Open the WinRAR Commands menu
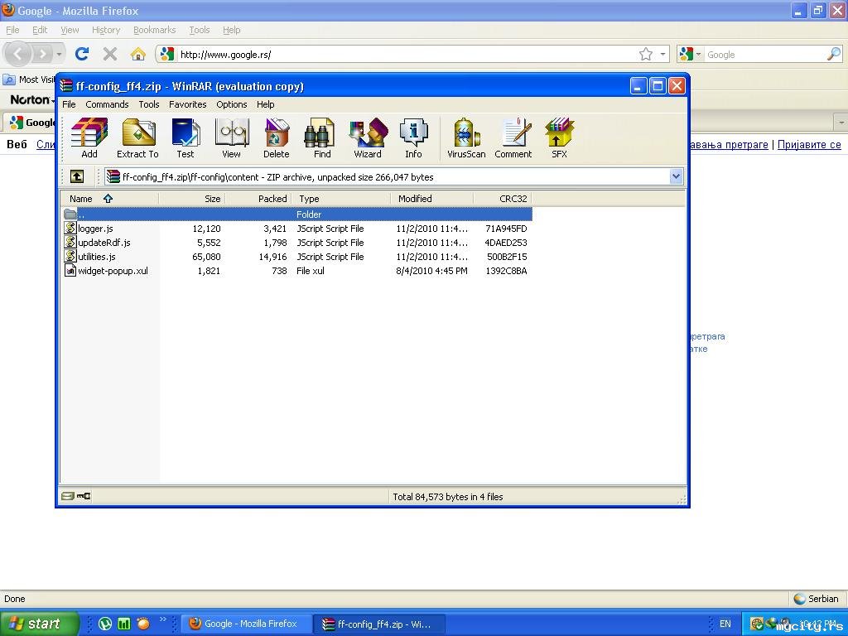The image size is (848, 636). point(107,104)
